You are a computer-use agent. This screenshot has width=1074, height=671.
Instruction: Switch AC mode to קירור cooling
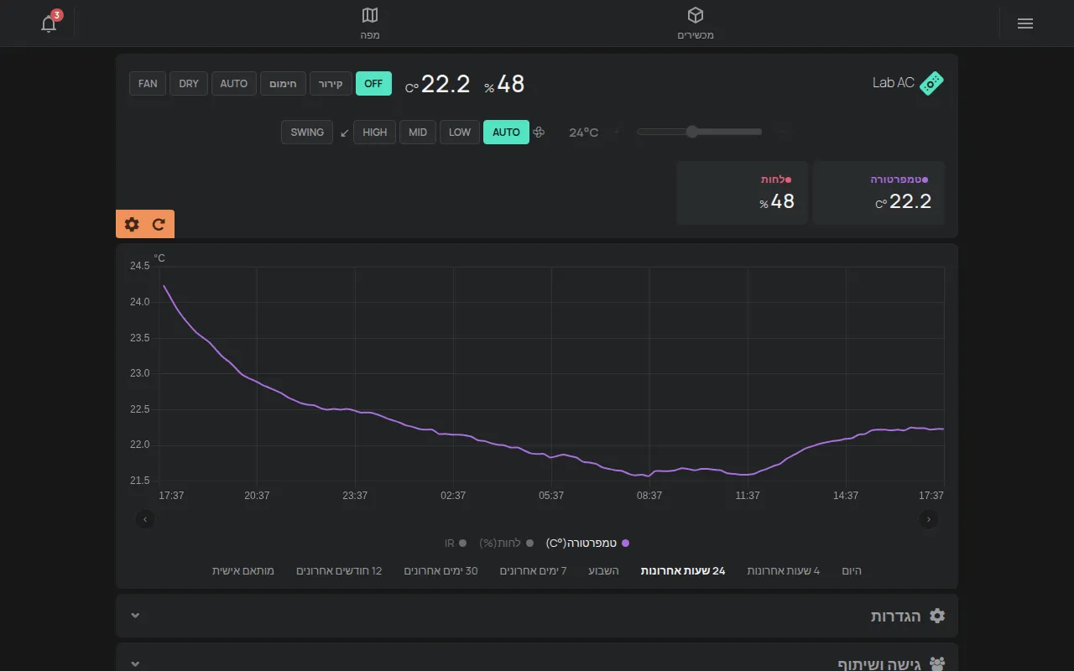pos(331,84)
